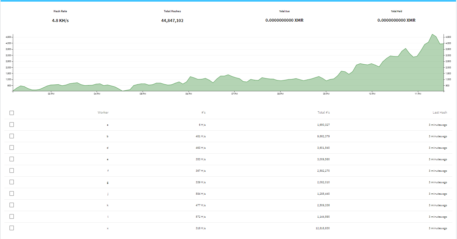Check the box for worker a
Screen dimensions: 457x239
12,124
